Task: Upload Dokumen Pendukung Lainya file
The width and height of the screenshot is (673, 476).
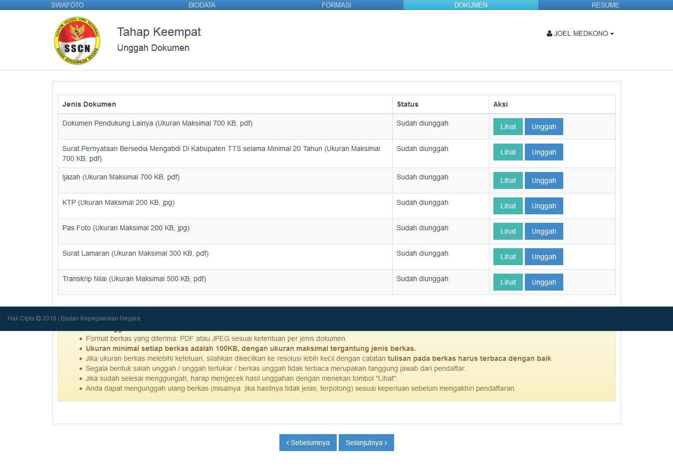Action: click(x=543, y=127)
